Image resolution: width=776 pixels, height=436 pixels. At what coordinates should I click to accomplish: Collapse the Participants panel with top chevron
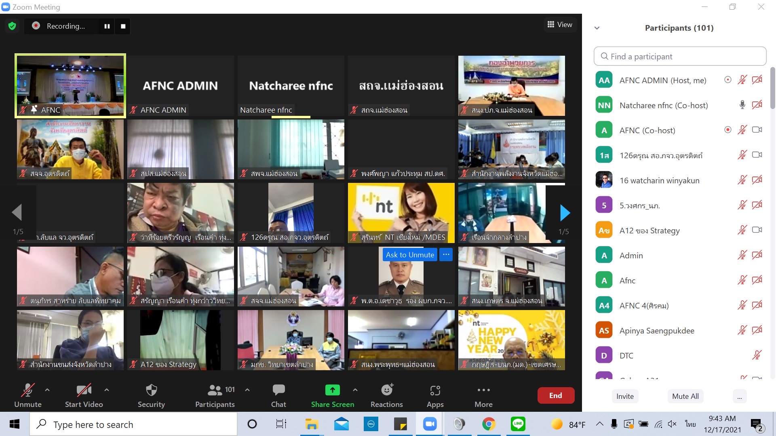click(597, 27)
